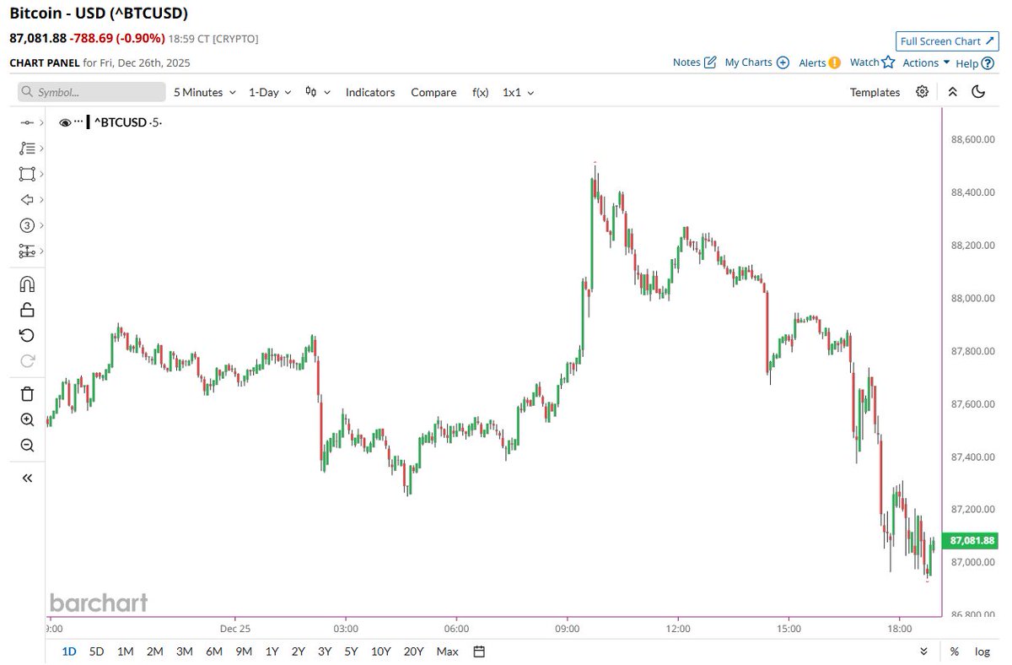
Task: Open the 5 Minutes interval dropdown
Action: pos(204,92)
